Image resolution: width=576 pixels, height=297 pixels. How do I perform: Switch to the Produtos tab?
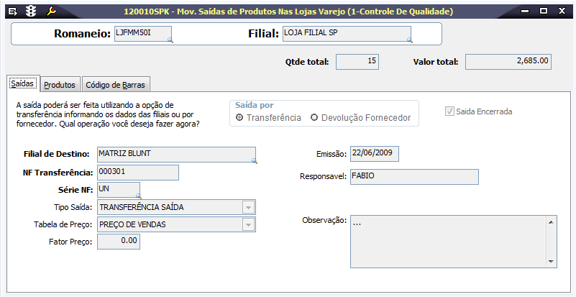point(60,85)
